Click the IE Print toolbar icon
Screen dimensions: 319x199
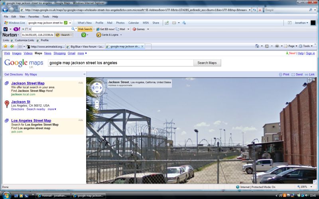coord(277,46)
